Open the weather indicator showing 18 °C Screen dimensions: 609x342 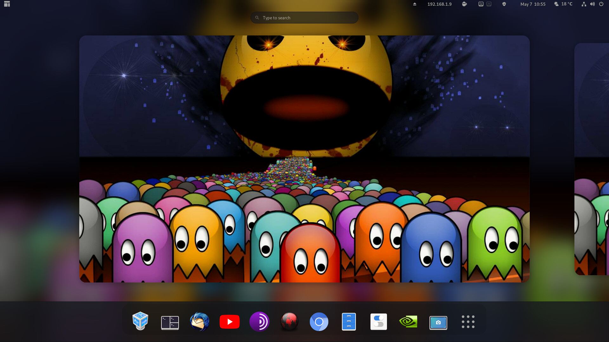[x=563, y=4]
